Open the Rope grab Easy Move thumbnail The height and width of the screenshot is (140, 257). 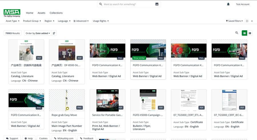tap(67, 100)
